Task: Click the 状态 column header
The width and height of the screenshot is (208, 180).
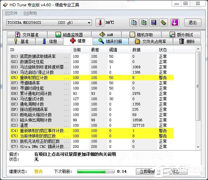Action: coord(165,50)
